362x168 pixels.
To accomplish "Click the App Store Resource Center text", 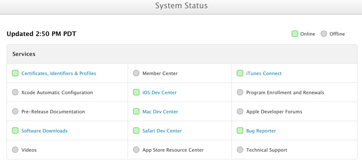I will tap(173, 150).
